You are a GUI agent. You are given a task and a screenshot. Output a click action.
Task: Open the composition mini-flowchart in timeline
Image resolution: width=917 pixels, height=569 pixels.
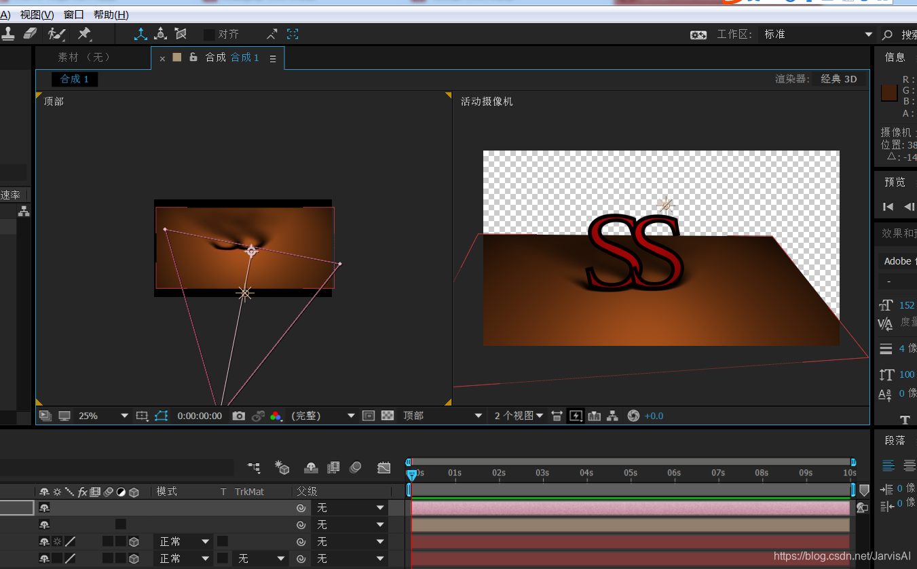[254, 467]
